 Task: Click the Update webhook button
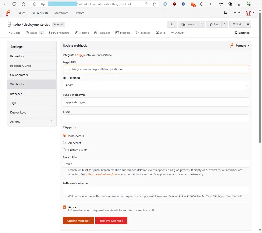[78, 221]
